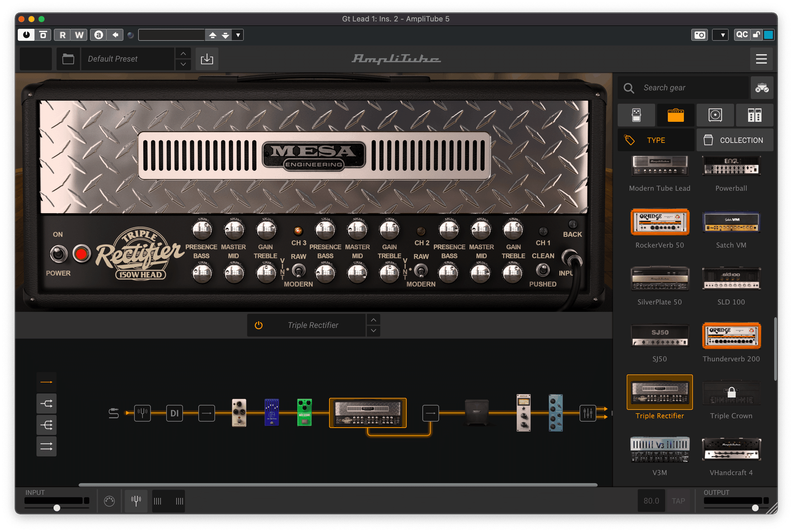Open the stomp pedal gear category

636,115
